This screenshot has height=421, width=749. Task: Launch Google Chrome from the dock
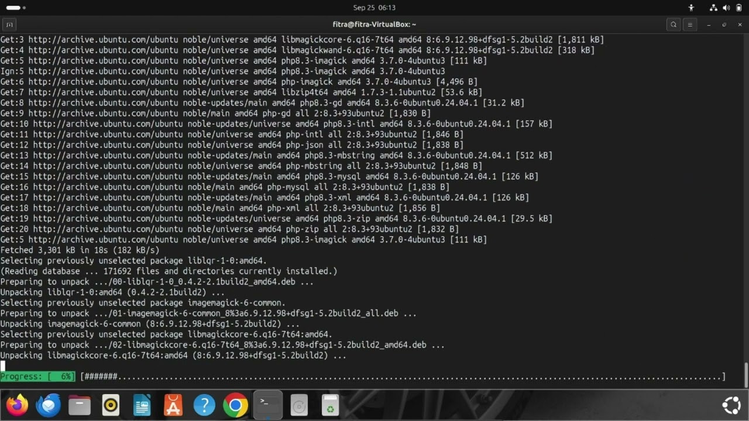[235, 405]
